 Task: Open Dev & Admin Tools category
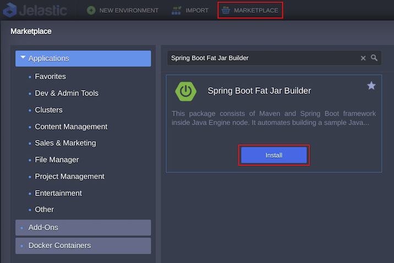click(67, 93)
